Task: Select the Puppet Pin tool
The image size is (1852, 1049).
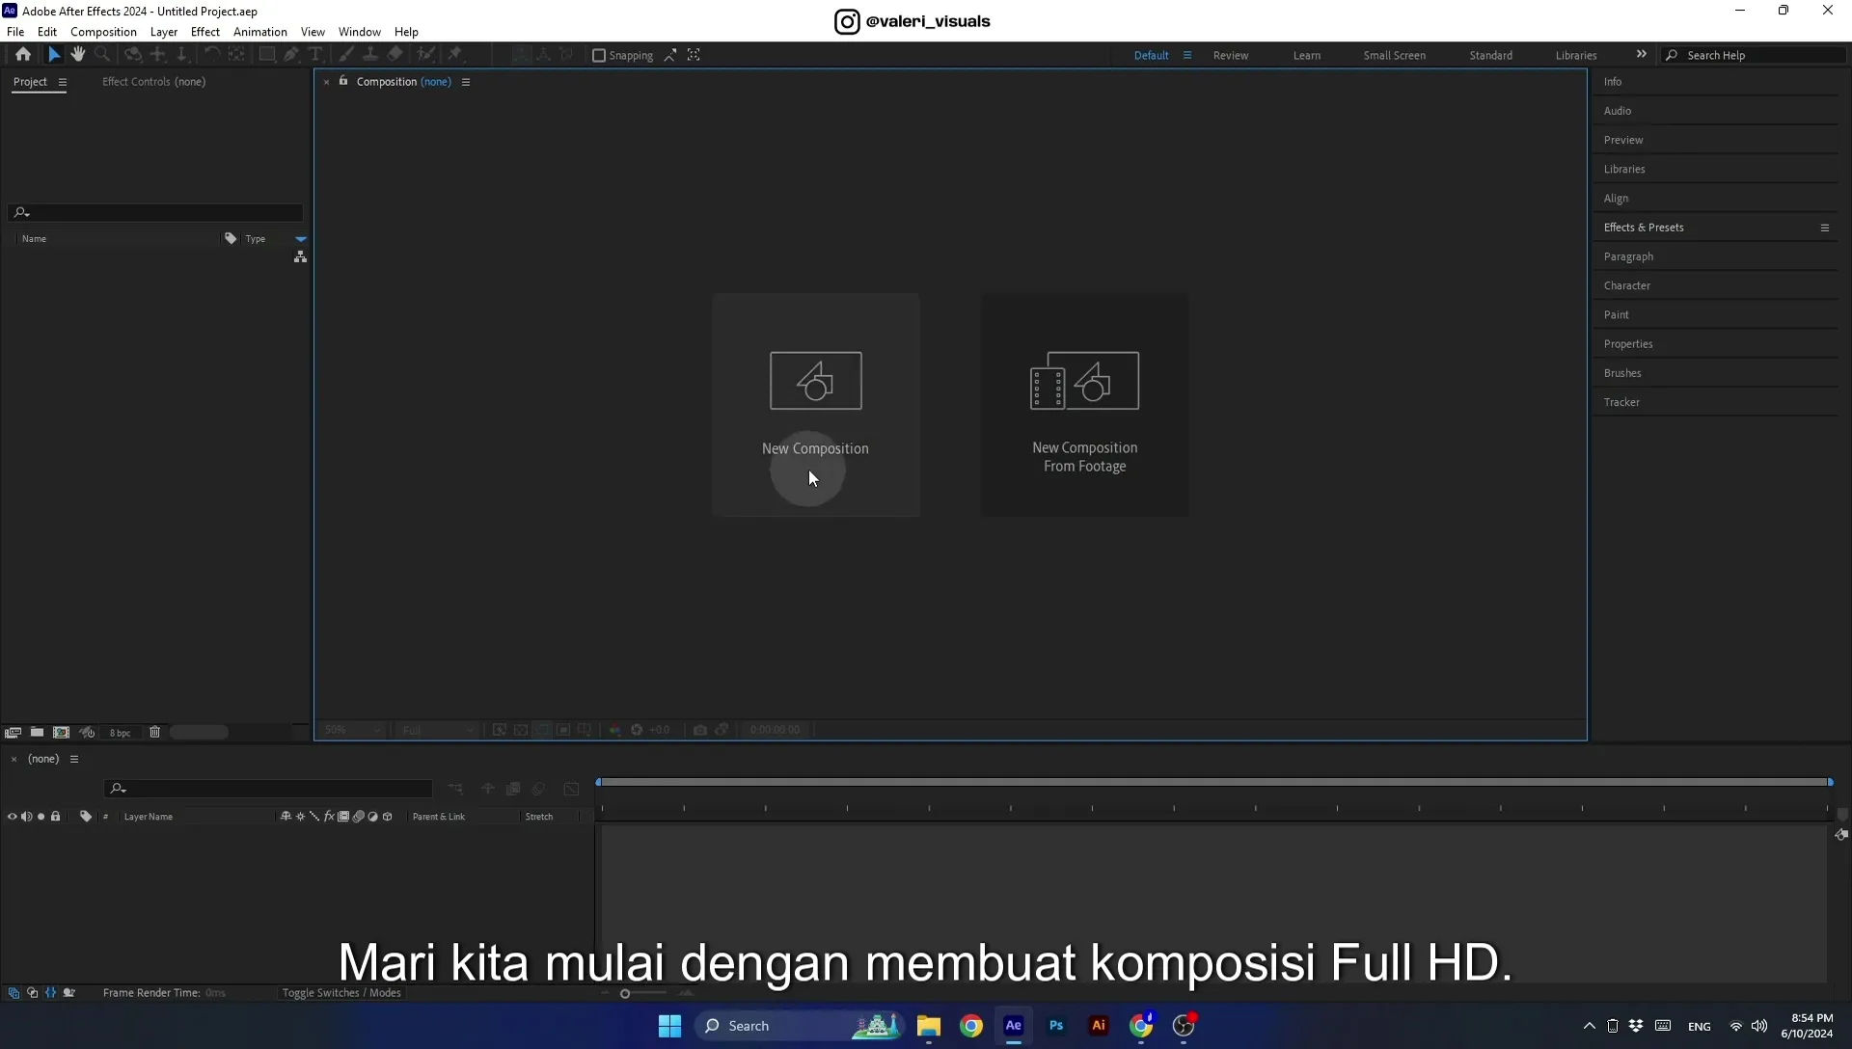Action: (455, 55)
